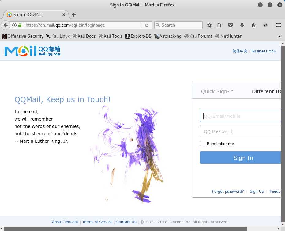Image resolution: width=285 pixels, height=231 pixels.
Task: Click the QQMail logo
Action: (x=32, y=51)
